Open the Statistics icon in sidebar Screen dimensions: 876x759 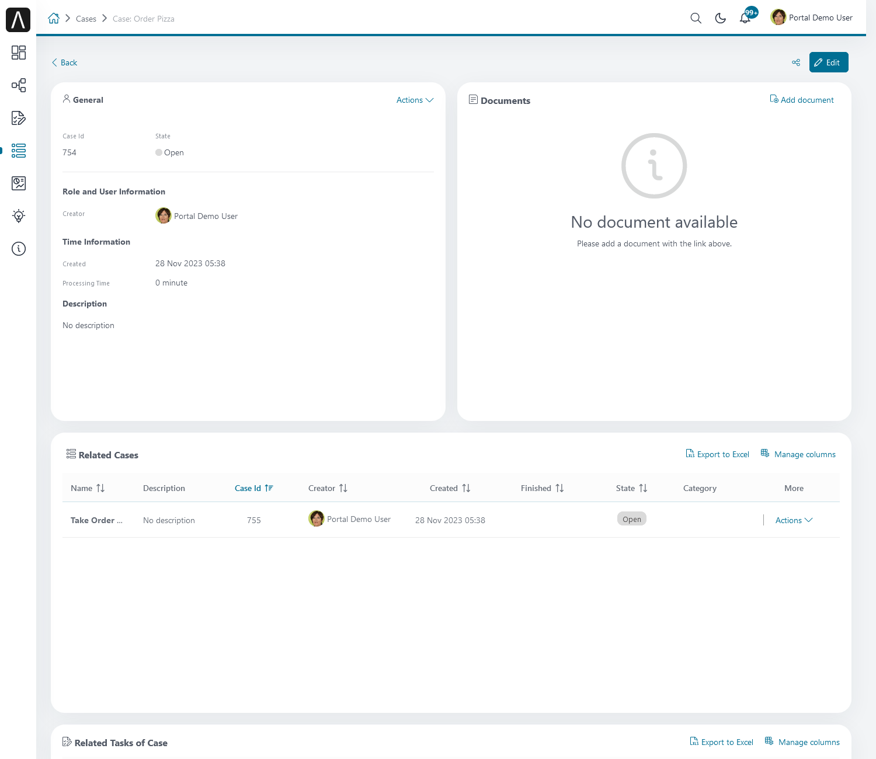coord(19,183)
